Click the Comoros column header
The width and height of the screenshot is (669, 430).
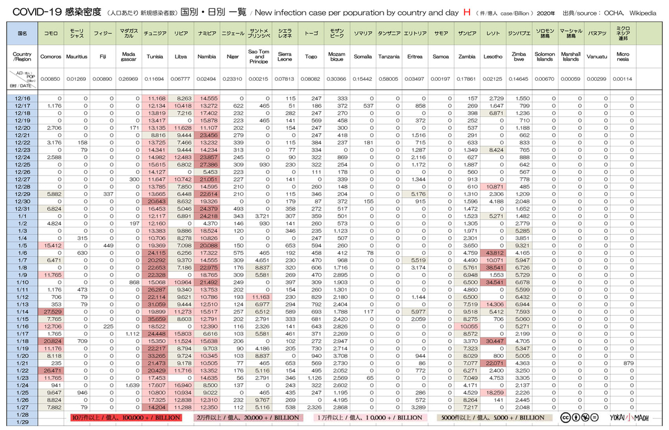(x=51, y=57)
